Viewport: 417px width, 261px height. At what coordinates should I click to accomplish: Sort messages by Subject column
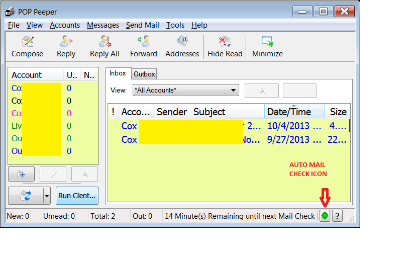click(x=227, y=112)
